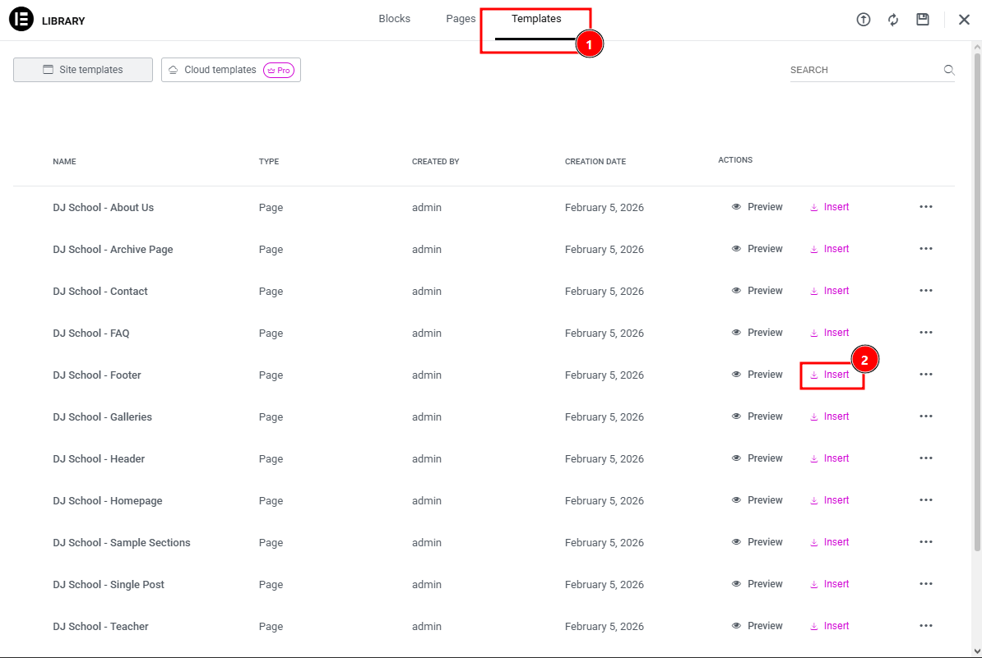Click the 'DJ School - Contact' name
This screenshot has width=982, height=658.
(x=100, y=292)
